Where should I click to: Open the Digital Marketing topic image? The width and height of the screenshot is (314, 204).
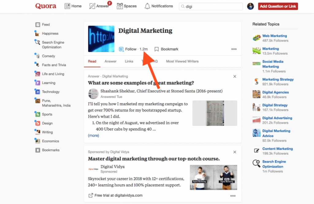pyautogui.click(x=101, y=39)
